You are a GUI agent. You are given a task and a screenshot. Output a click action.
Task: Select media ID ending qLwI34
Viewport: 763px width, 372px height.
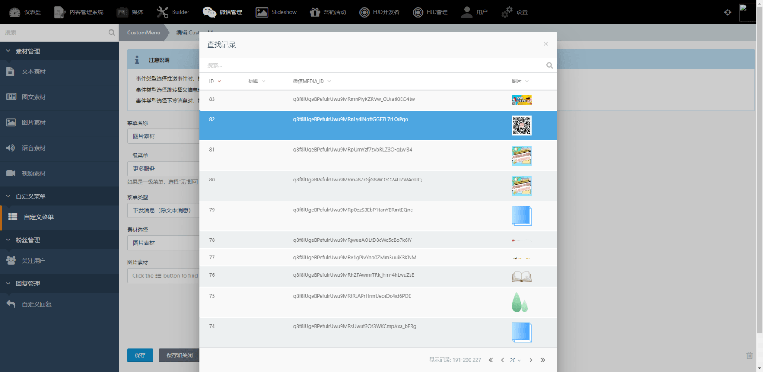pos(352,150)
